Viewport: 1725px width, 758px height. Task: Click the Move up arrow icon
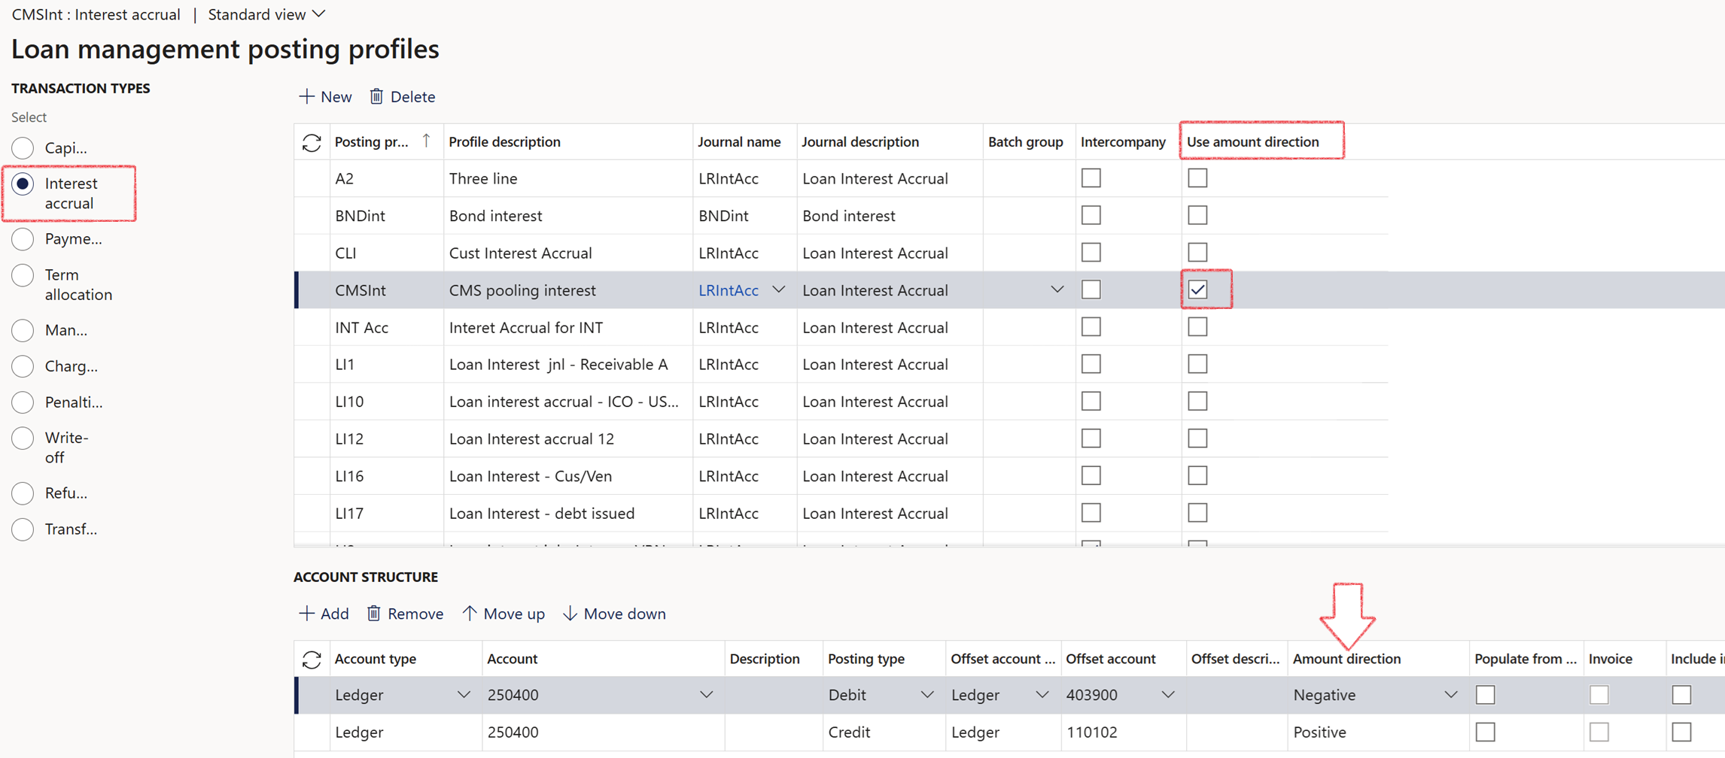click(x=470, y=614)
